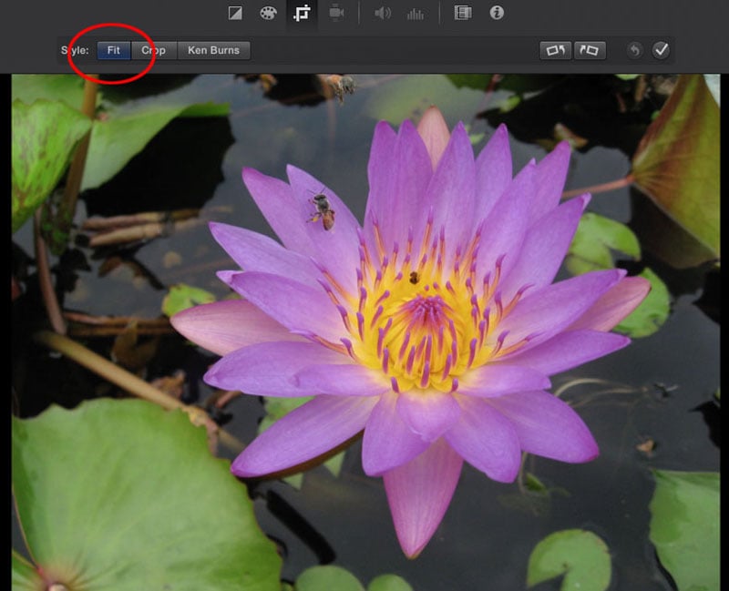Select the cropping tool icon
Image resolution: width=729 pixels, height=591 pixels.
pos(302,13)
